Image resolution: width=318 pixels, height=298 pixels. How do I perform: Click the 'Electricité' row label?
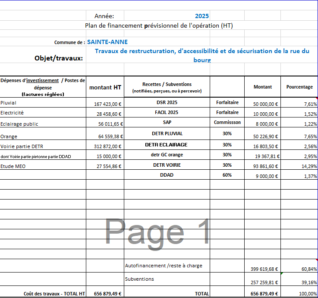coord(12,113)
